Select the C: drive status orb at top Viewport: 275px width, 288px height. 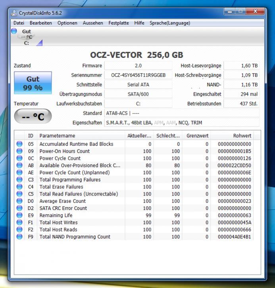pyautogui.click(x=14, y=31)
